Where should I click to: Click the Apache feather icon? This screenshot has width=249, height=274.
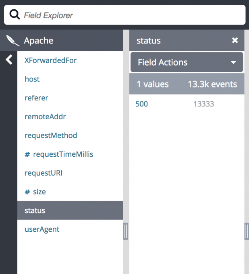click(x=13, y=40)
